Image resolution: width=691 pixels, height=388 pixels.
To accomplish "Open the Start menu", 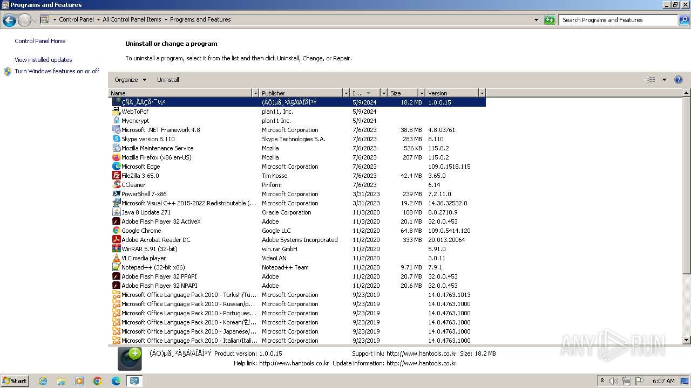I will click(15, 381).
